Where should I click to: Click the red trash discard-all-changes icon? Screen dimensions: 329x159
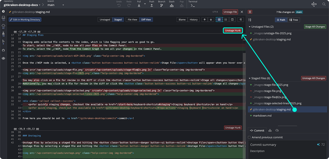[x=250, y=12]
